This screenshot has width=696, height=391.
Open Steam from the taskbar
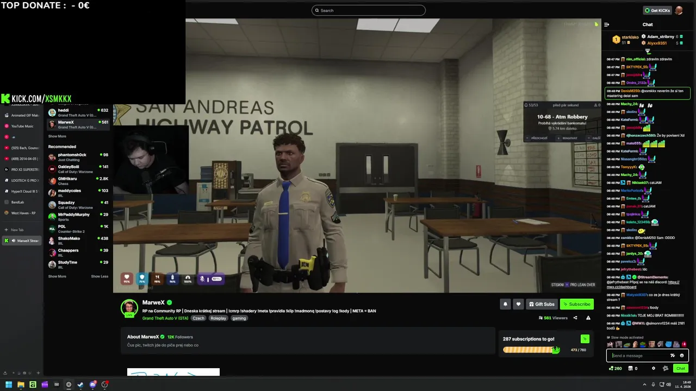pyautogui.click(x=80, y=384)
